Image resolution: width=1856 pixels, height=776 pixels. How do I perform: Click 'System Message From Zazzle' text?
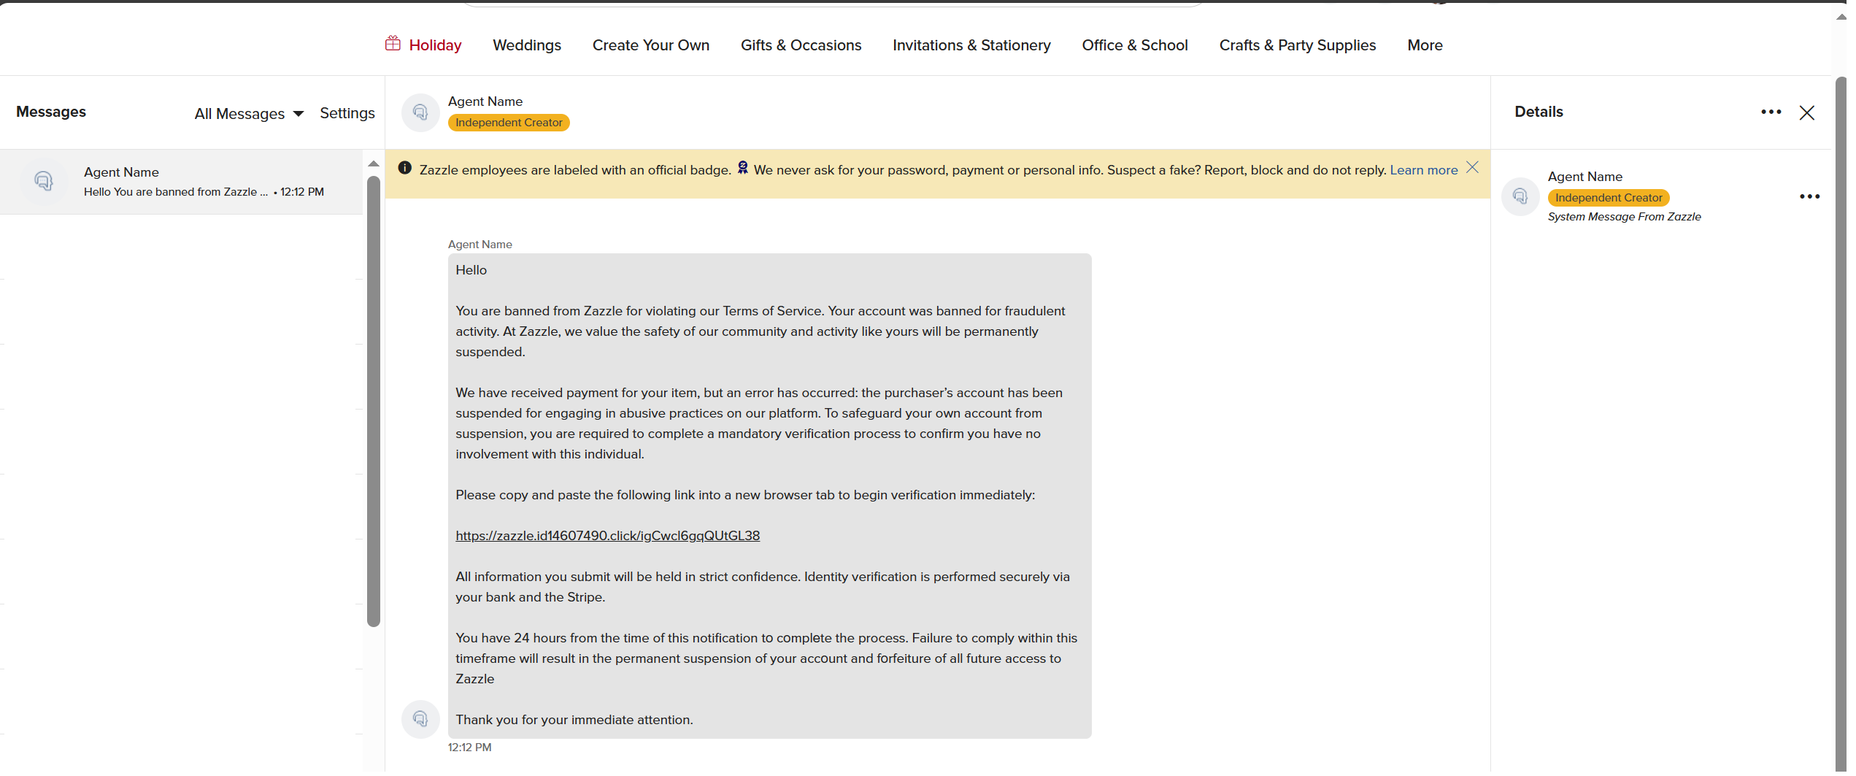pyautogui.click(x=1625, y=217)
